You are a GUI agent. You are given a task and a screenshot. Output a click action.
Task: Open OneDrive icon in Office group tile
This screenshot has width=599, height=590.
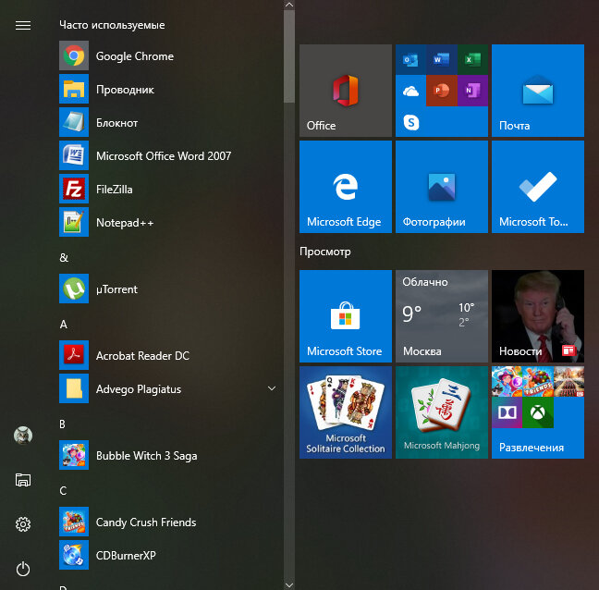410,91
